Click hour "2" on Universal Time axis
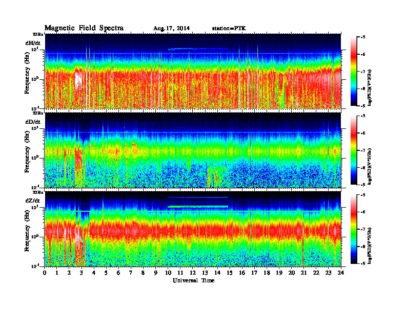Image resolution: width=406 pixels, height=313 pixels. tap(69, 273)
